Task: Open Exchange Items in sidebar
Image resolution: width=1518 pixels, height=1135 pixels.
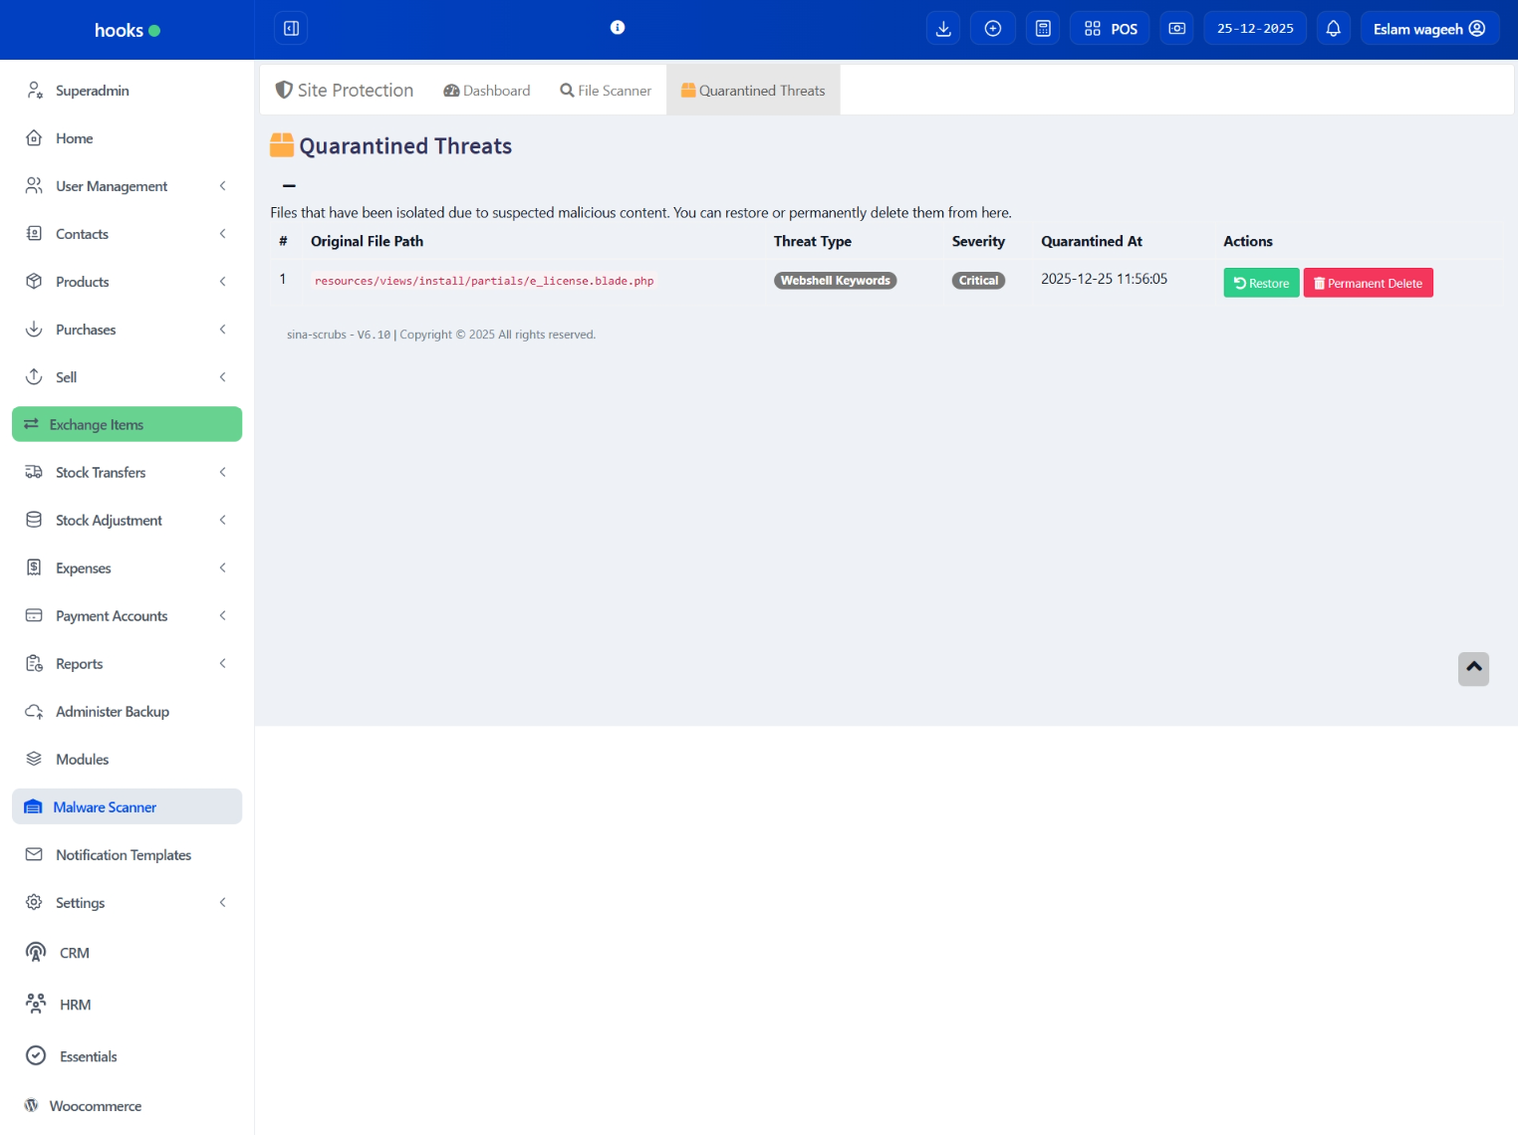Action: click(126, 424)
